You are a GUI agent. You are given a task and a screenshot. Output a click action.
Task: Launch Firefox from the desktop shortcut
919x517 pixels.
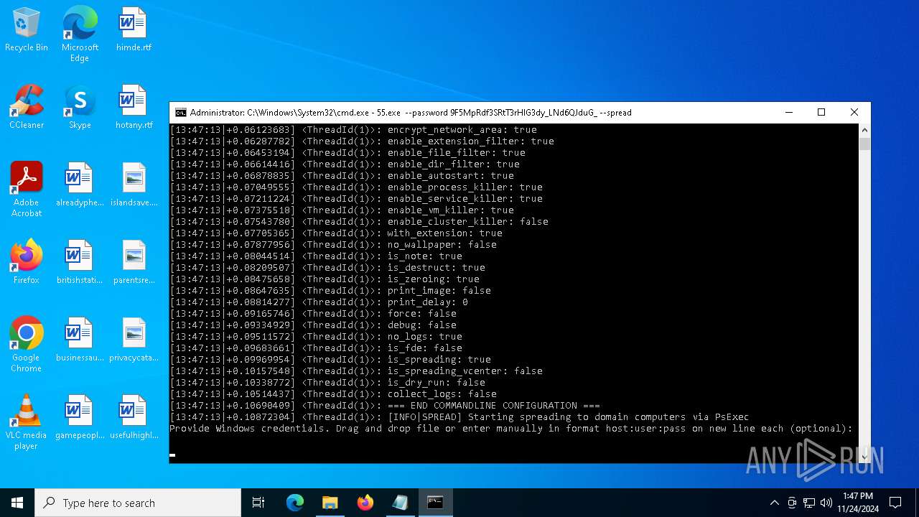[27, 262]
